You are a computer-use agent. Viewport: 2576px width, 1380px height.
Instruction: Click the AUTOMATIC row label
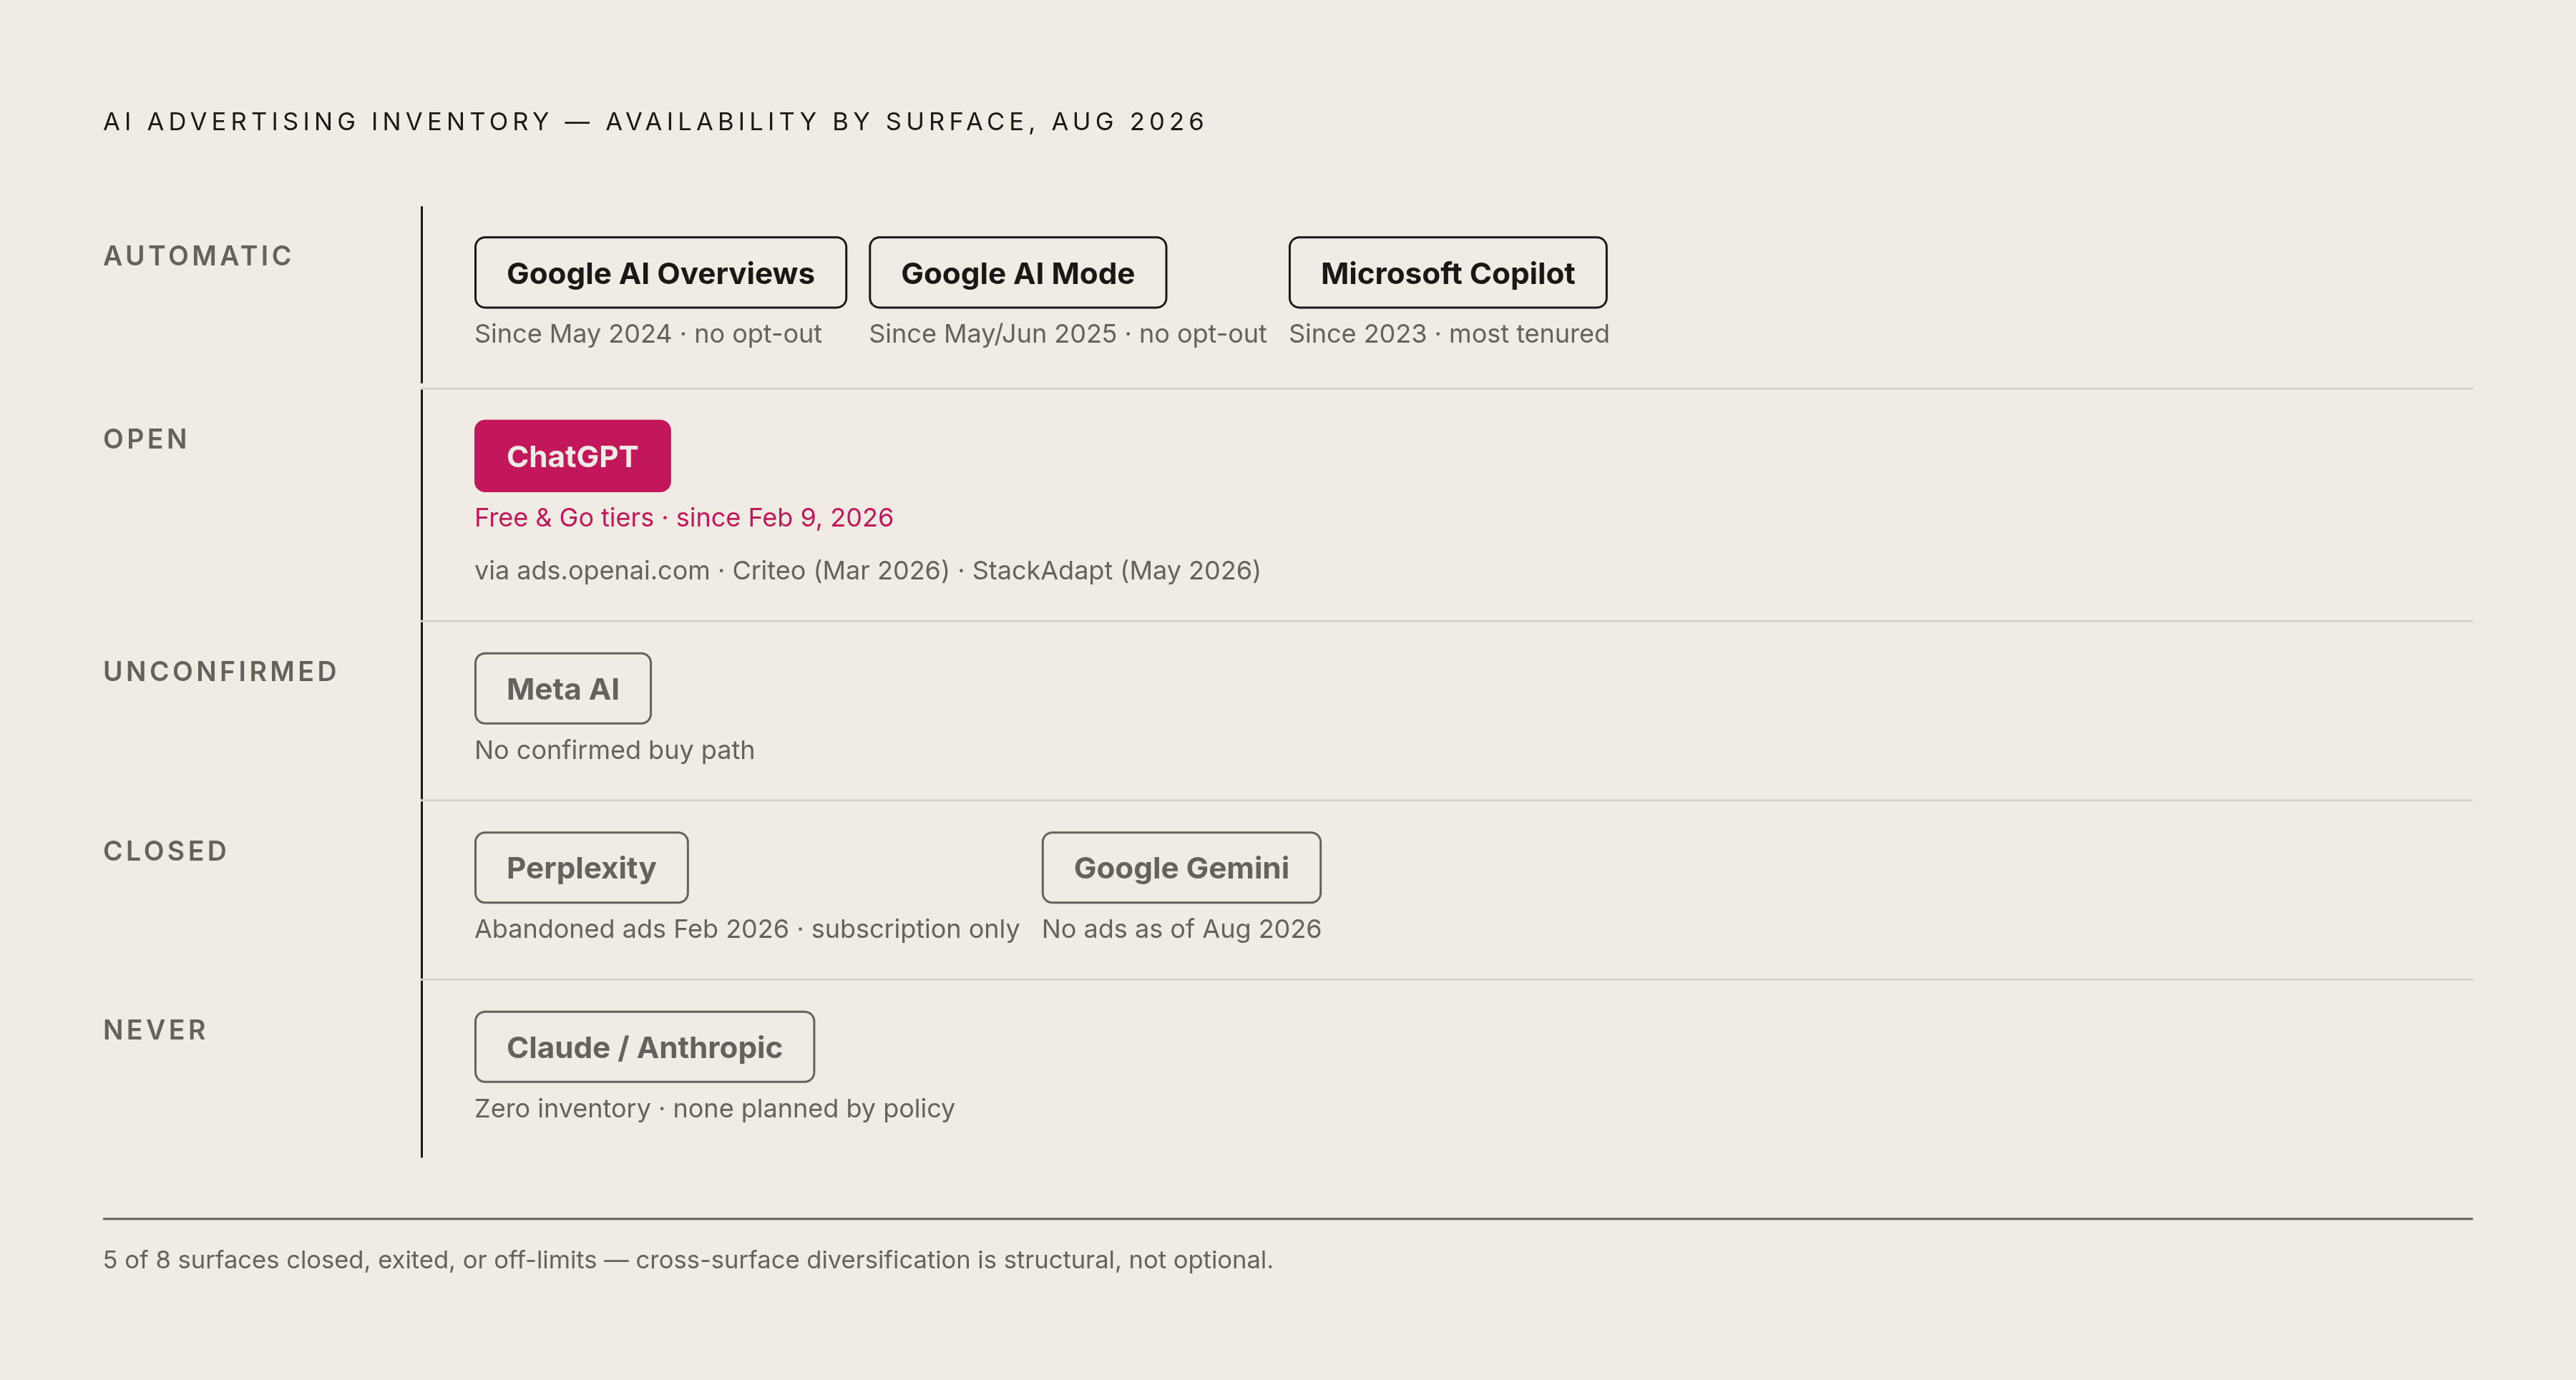[198, 256]
